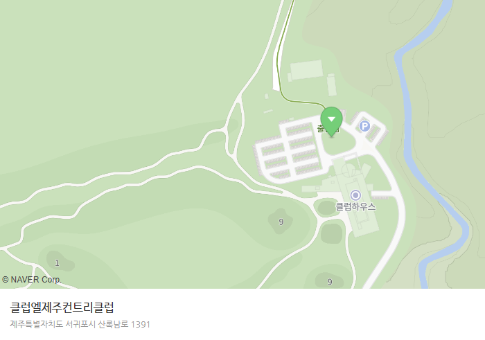Screen dimensions: 485x340
Task: Select the 산록남로 1391 address text
Action: [124, 324]
